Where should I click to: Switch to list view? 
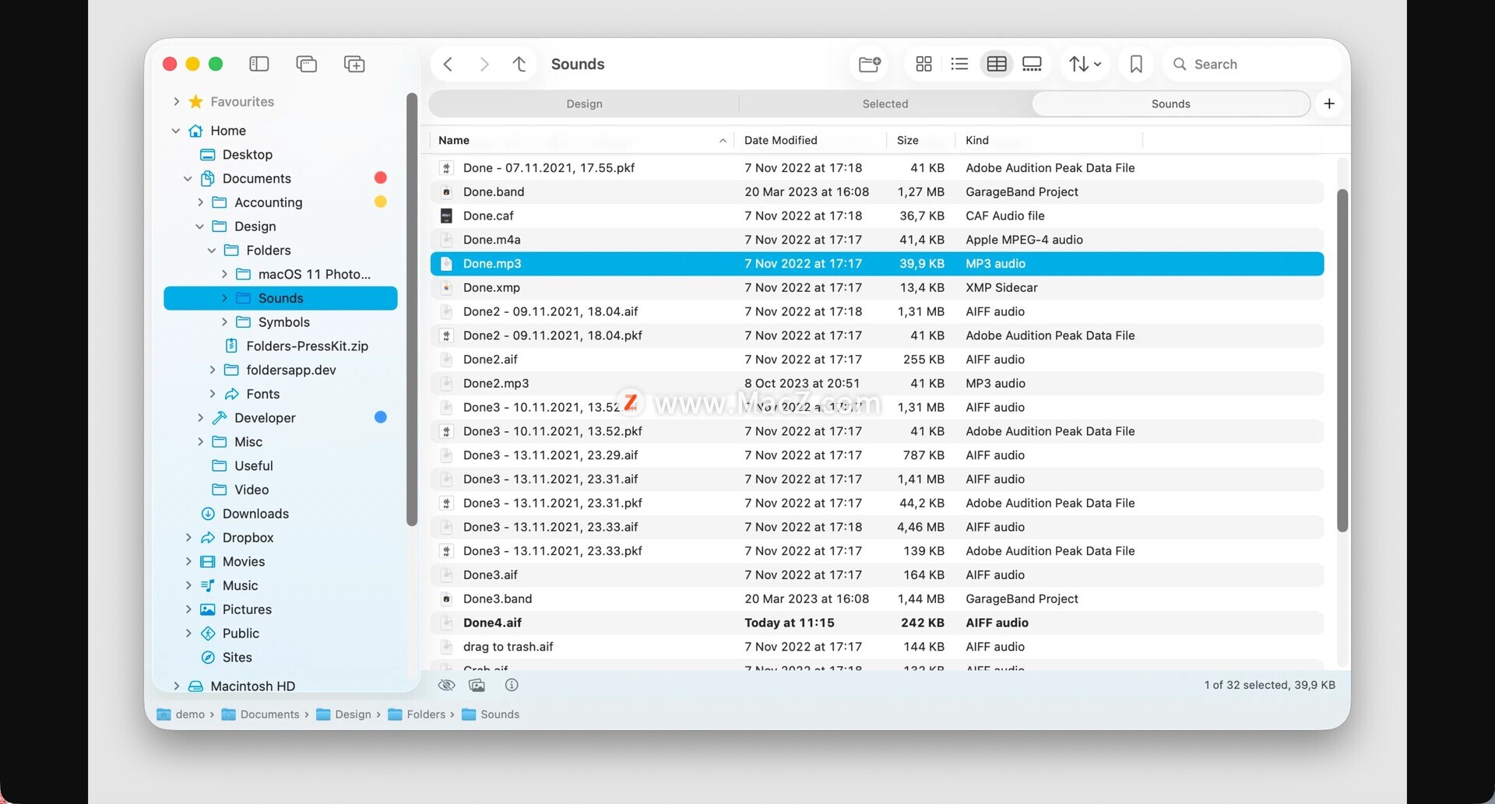pos(959,64)
